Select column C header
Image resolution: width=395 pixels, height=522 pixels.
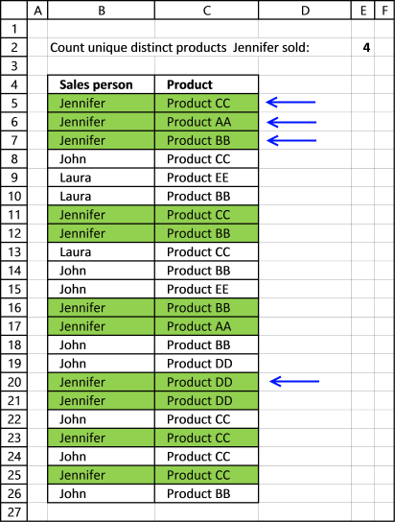pos(206,11)
